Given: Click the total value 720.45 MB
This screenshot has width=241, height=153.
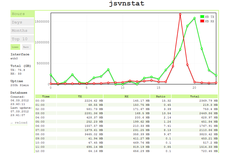Looking at the screenshot, I should (210, 151).
